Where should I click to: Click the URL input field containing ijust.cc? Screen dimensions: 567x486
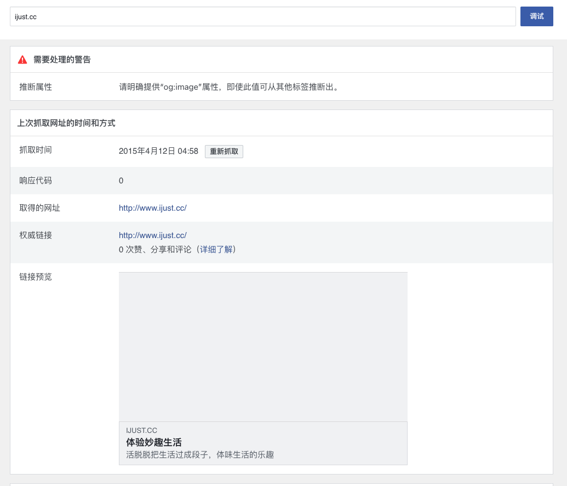click(263, 16)
